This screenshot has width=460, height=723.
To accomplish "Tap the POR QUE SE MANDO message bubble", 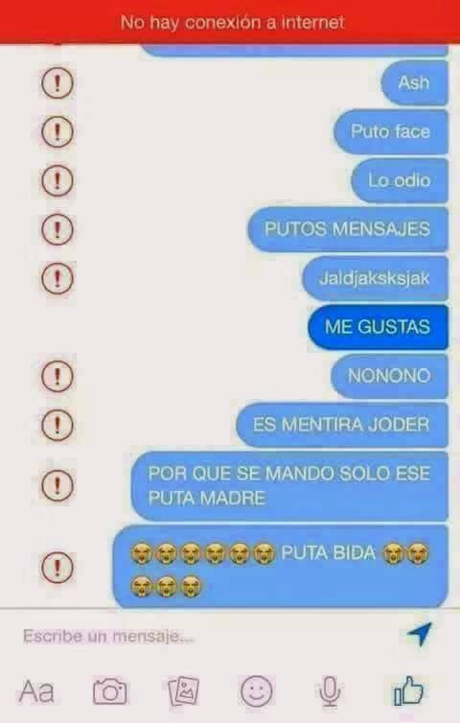I will pos(289,486).
